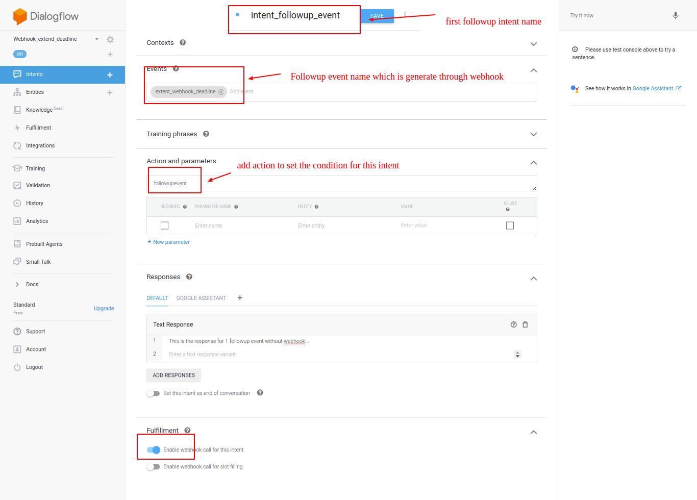Toggle Enable webhook call for this intent
The image size is (697, 500).
[x=154, y=450]
